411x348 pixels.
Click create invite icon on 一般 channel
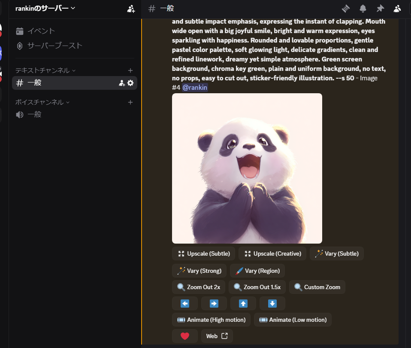122,83
